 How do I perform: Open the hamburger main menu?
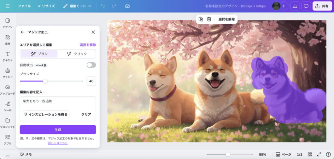(8, 6)
